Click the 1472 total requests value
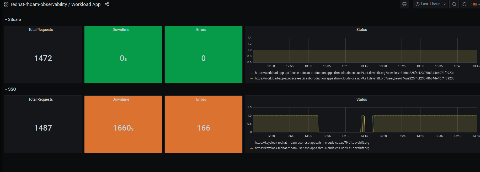This screenshot has height=172, width=480. 43,58
